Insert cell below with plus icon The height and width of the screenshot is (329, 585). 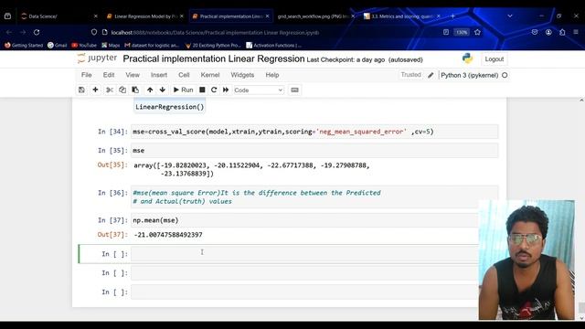tap(95, 90)
